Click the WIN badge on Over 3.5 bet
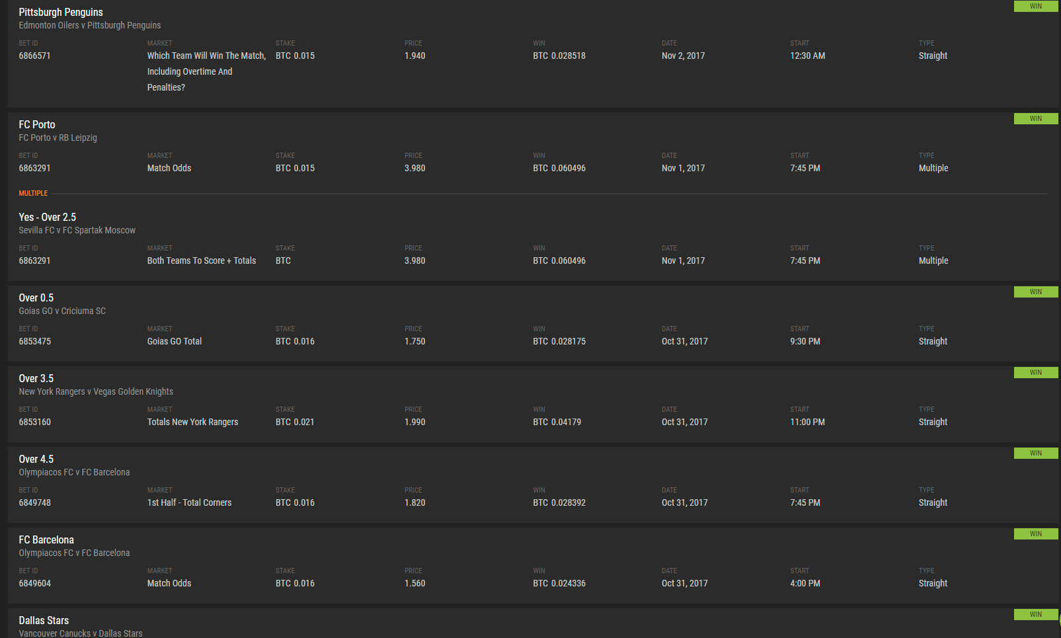The width and height of the screenshot is (1061, 638). [1035, 372]
